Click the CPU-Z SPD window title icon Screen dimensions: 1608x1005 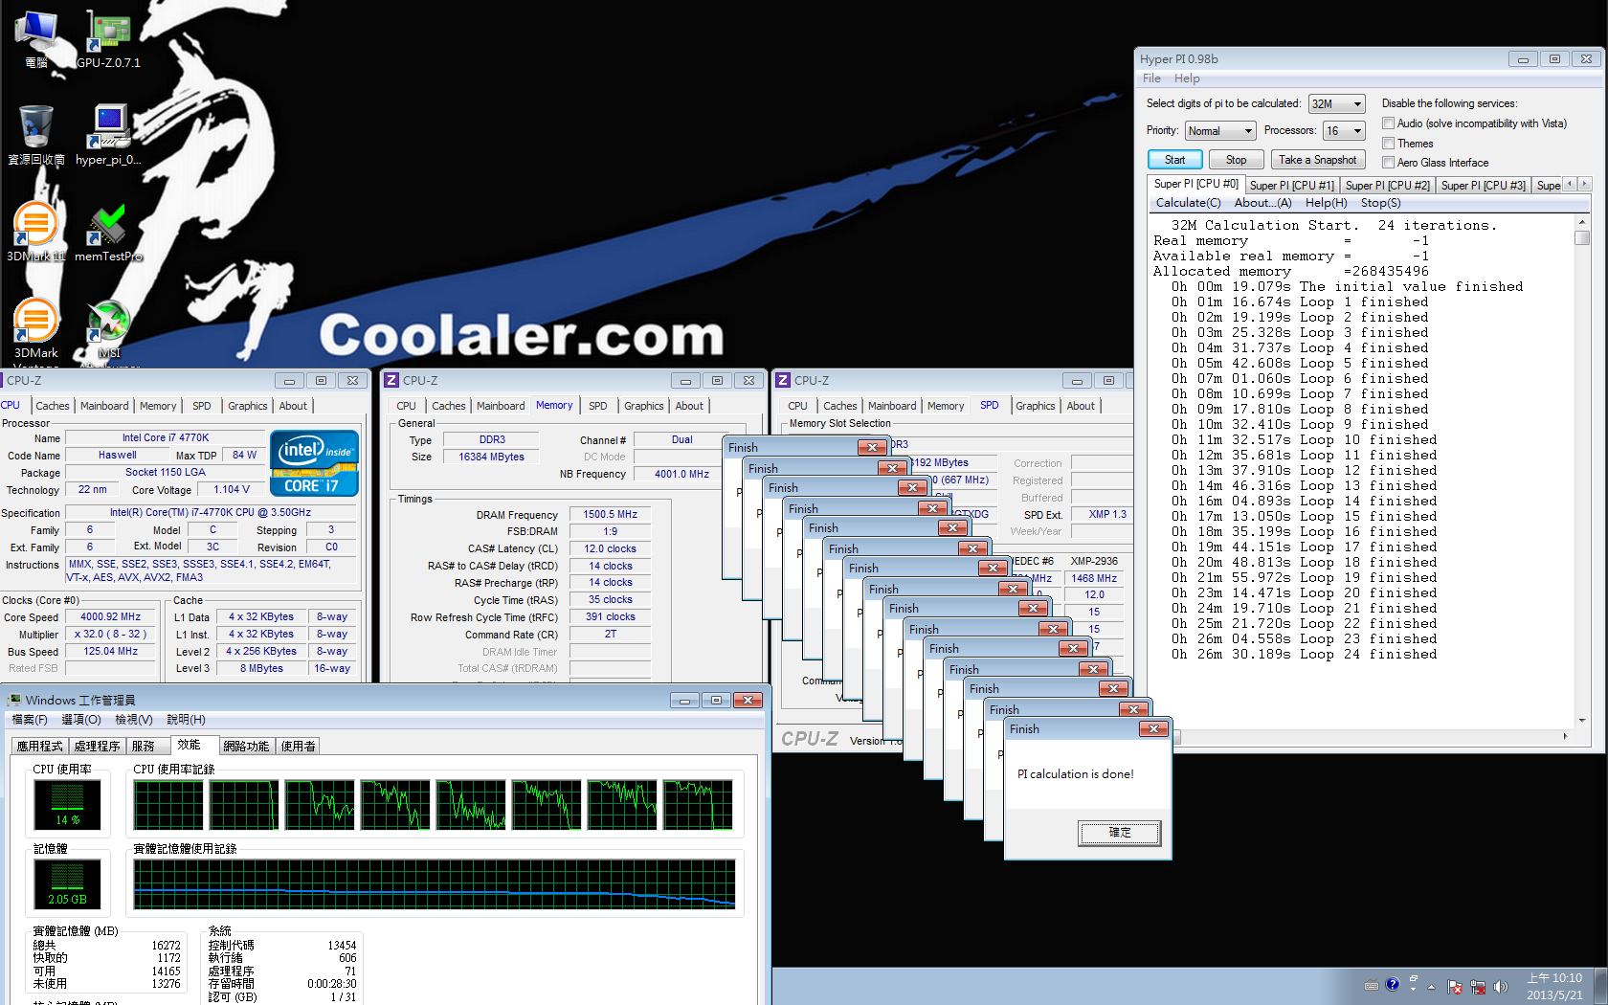[x=783, y=380]
